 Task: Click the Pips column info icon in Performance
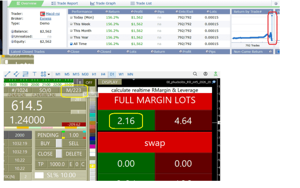click(x=156, y=12)
